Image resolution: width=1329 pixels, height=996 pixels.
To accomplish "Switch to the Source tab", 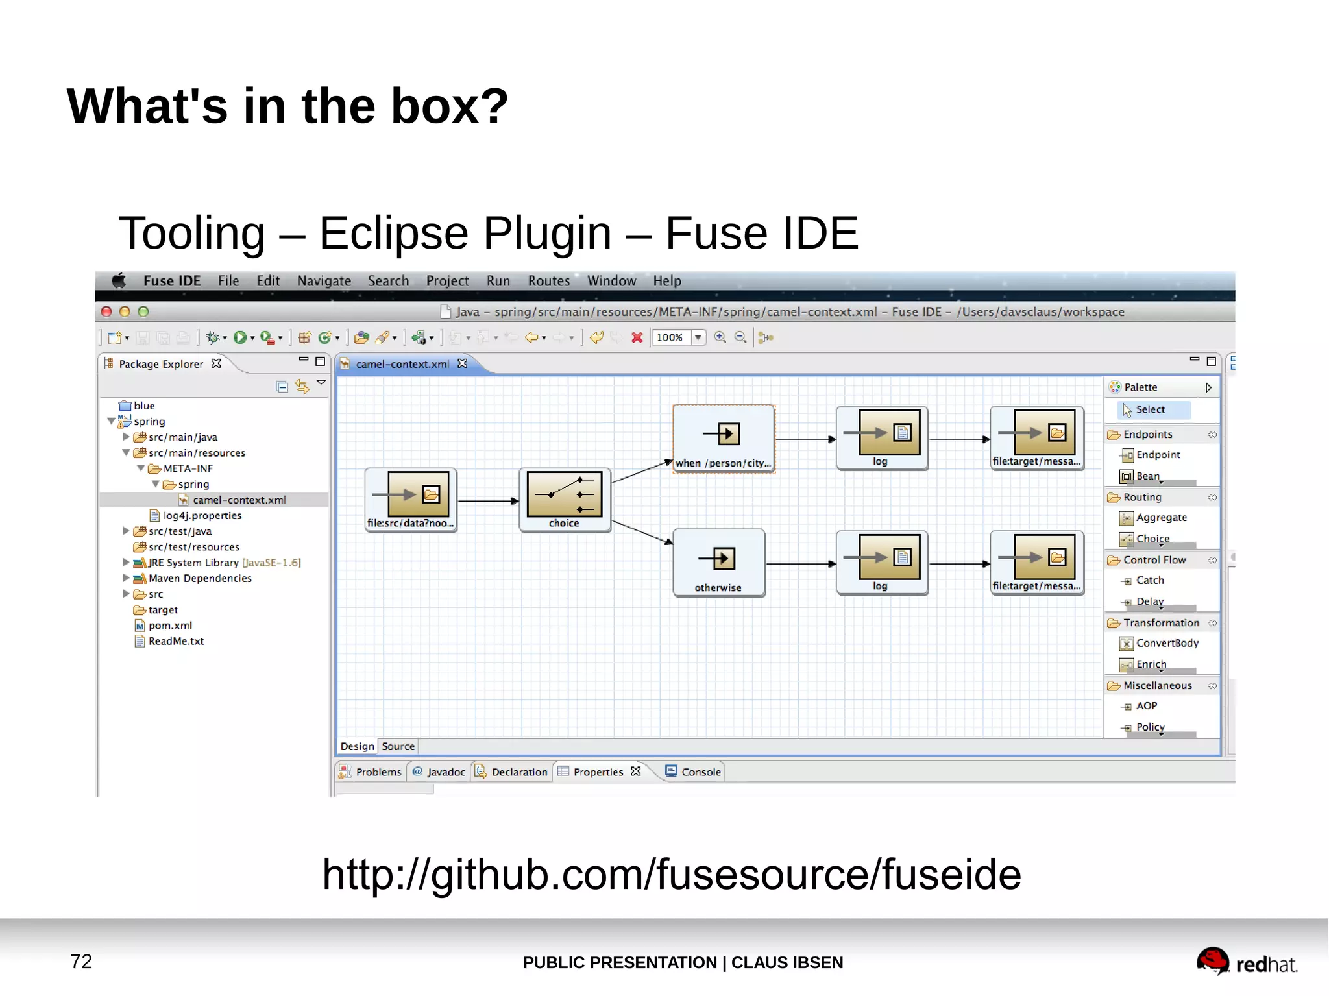I will (x=398, y=747).
